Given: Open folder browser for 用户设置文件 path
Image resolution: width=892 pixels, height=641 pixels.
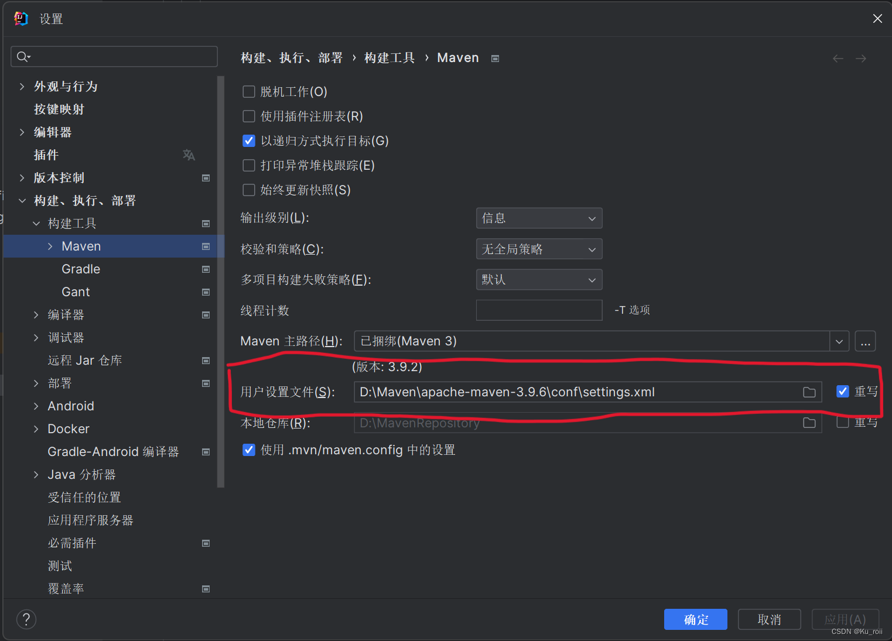Looking at the screenshot, I should [809, 392].
